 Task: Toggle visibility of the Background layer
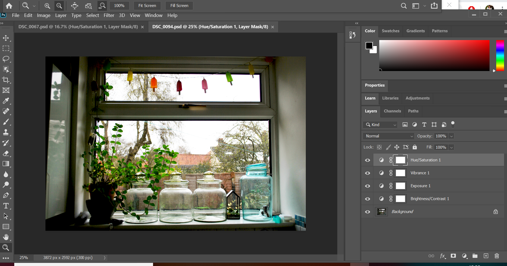[367, 212]
